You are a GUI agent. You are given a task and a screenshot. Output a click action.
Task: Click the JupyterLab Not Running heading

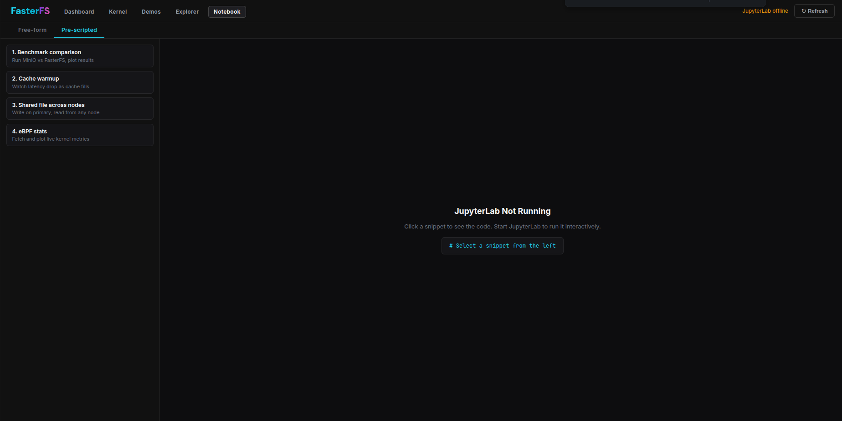click(502, 211)
